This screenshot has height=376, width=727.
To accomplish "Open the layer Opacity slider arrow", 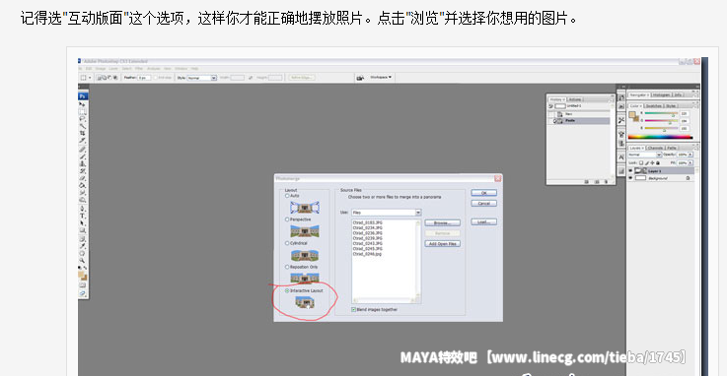I will pyautogui.click(x=691, y=155).
